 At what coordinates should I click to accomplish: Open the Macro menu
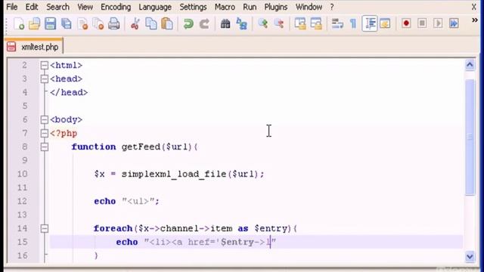225,7
